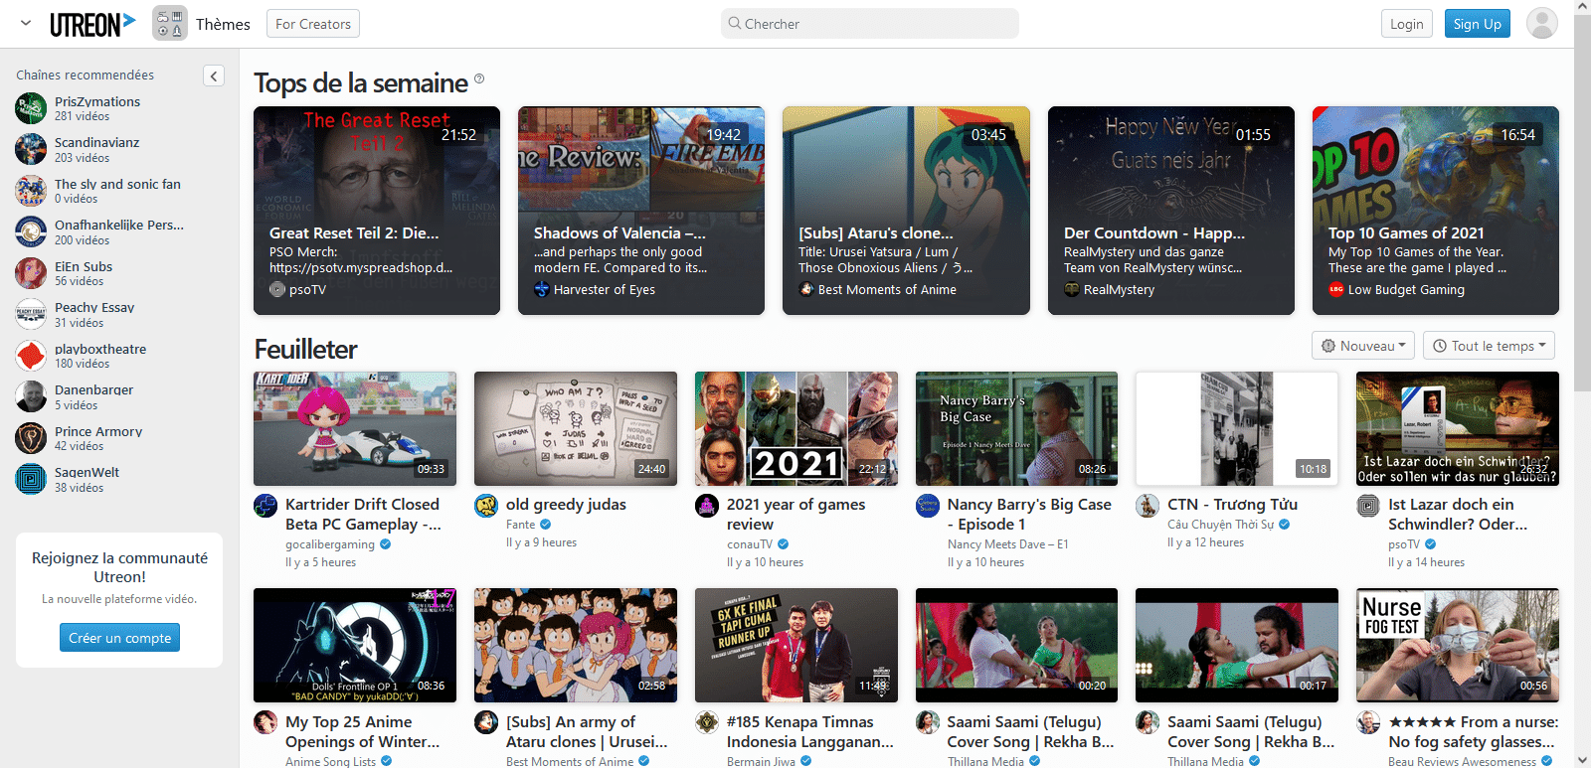Open 2021 year of games review title
This screenshot has width=1591, height=768.
click(x=795, y=515)
